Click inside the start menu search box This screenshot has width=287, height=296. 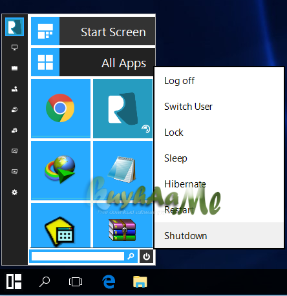pyautogui.click(x=78, y=257)
